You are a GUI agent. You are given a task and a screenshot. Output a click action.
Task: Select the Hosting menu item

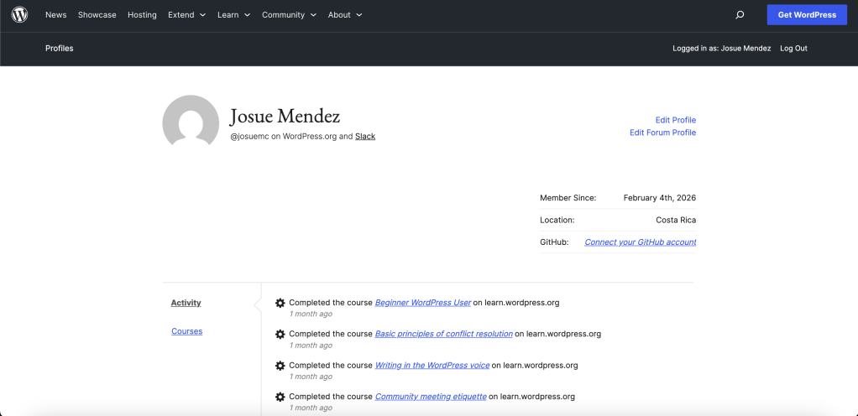click(x=142, y=15)
